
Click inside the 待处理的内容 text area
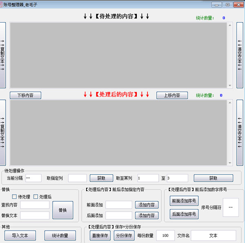pyautogui.click(x=118, y=55)
